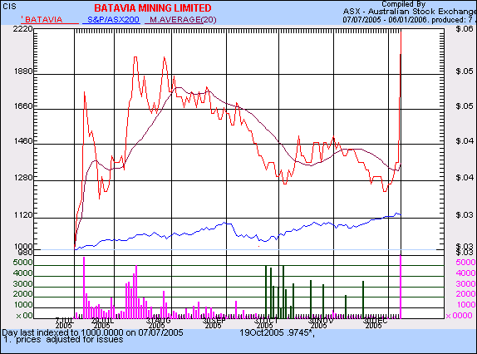
Task: Click the 30 NOV 2005 date label
Action: click(x=321, y=323)
